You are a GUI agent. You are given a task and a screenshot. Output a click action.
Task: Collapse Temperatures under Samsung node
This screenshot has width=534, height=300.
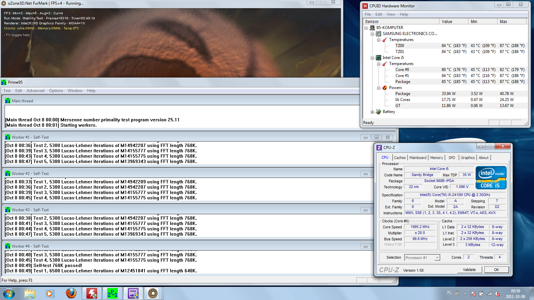pyautogui.click(x=379, y=40)
